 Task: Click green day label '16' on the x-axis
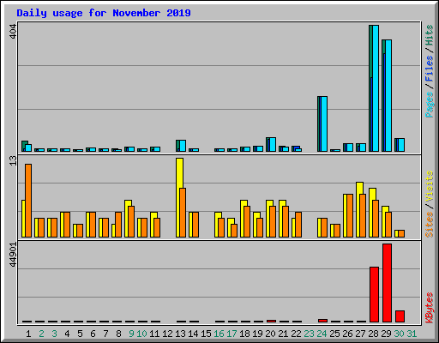pyautogui.click(x=219, y=334)
